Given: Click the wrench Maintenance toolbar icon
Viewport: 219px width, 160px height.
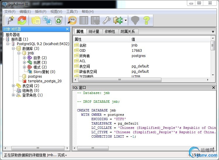Looking at the screenshot, I should (107, 20).
